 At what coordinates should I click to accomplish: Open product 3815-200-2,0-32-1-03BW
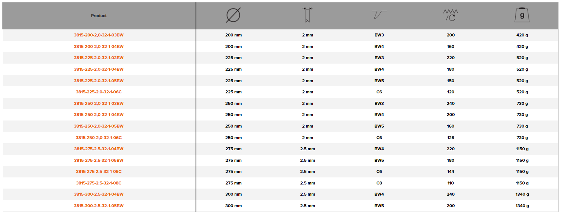tap(99, 35)
